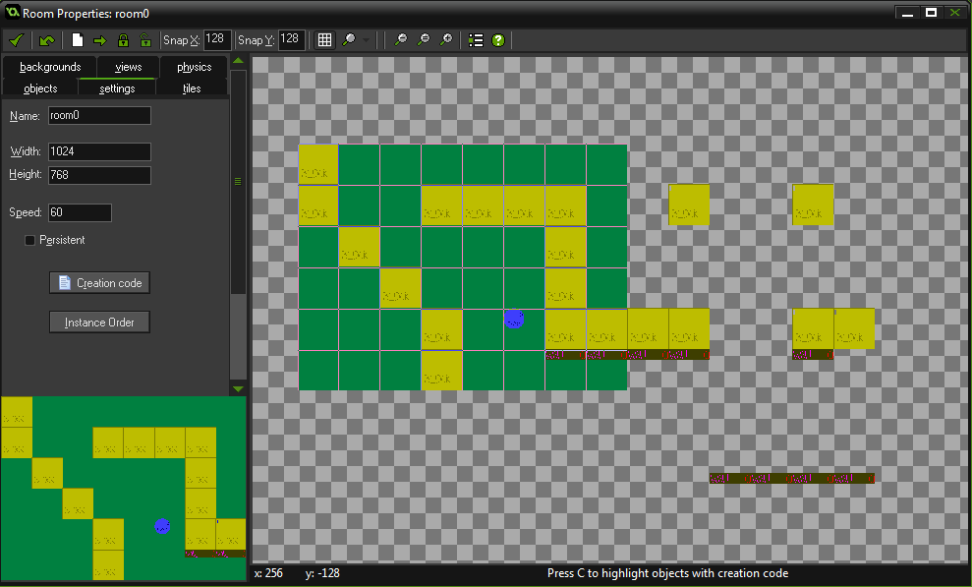
Task: Click the help question mark icon
Action: (x=498, y=40)
